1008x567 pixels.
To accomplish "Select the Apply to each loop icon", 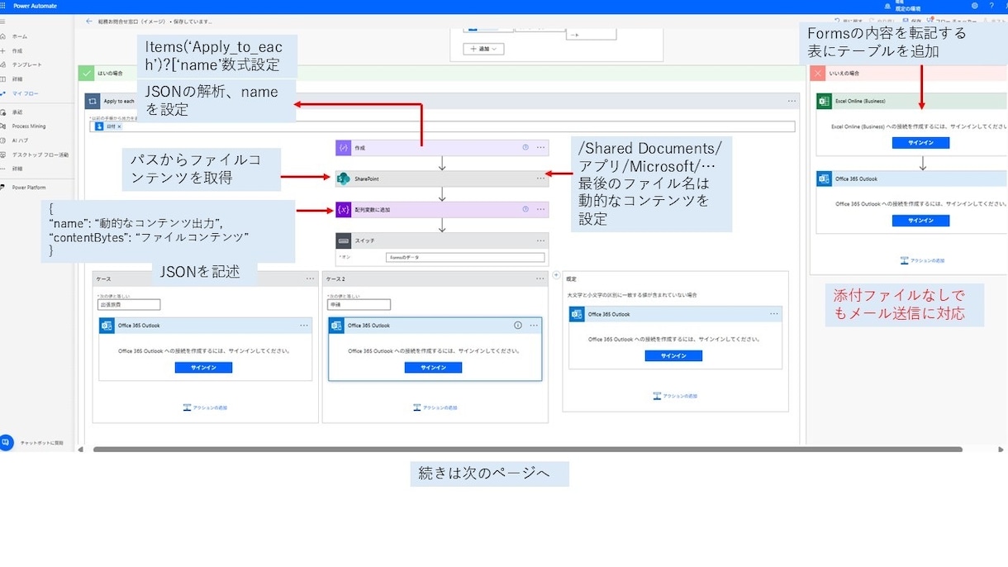I will 93,101.
